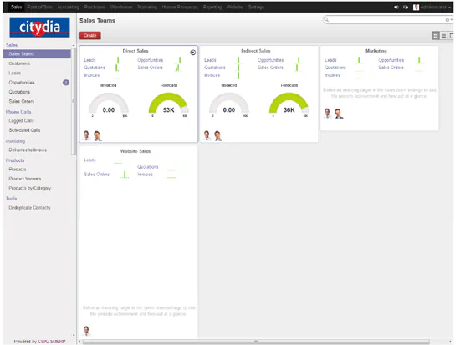Click Website Sales Sales Orders sparkline bar
Screen dimensions: 460x345
coord(125,175)
